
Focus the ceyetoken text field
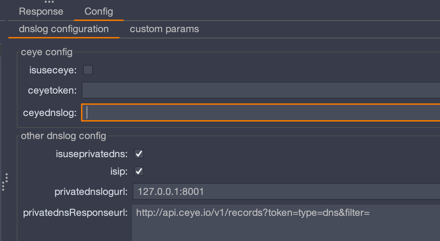[261, 90]
